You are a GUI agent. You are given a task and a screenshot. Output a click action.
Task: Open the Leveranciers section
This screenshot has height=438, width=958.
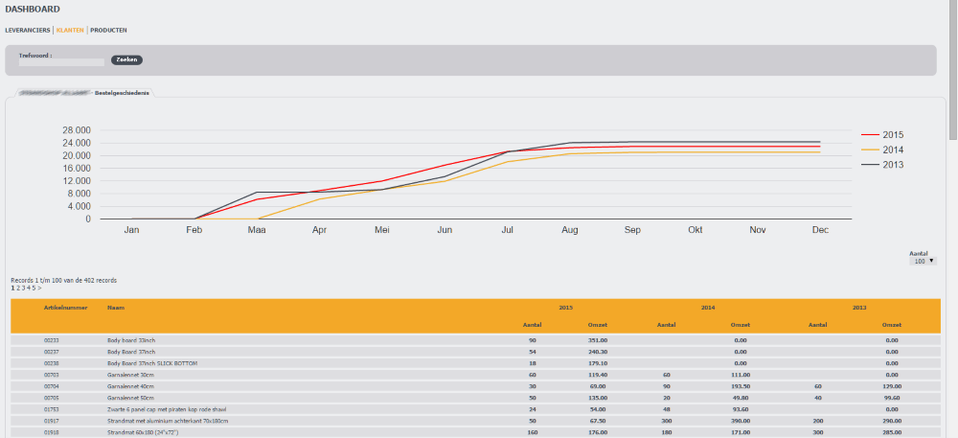click(x=27, y=31)
